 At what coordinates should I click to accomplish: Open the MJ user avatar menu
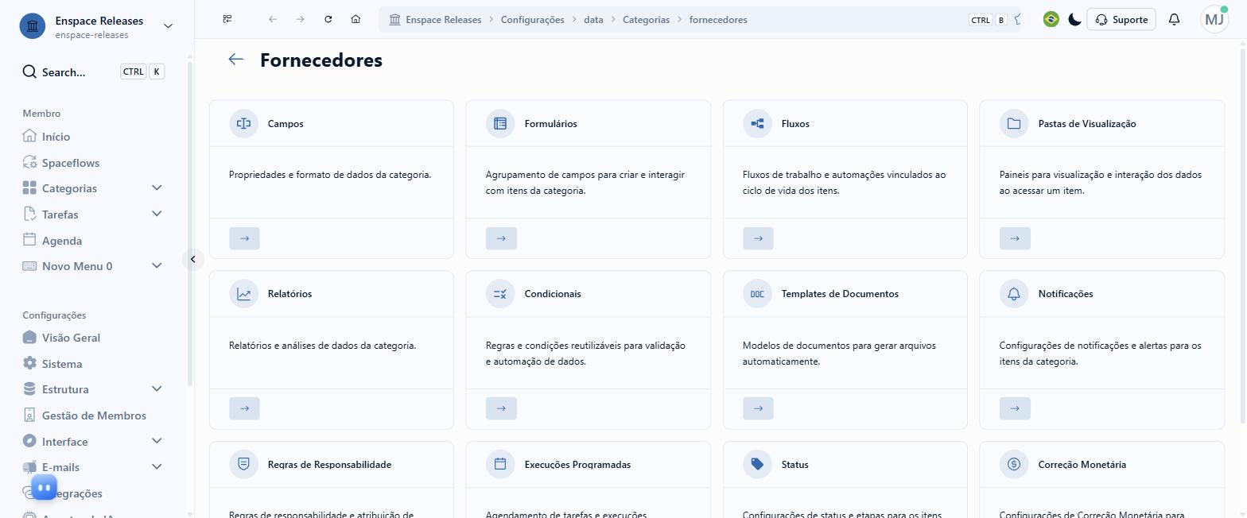1215,20
